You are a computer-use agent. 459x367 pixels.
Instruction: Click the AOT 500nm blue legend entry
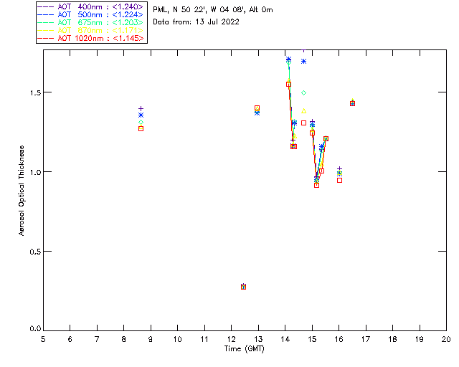(91, 14)
